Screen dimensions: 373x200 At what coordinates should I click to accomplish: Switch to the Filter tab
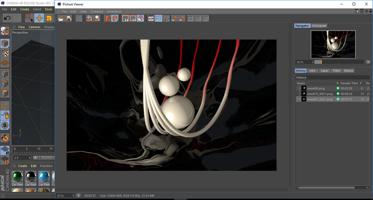337,70
